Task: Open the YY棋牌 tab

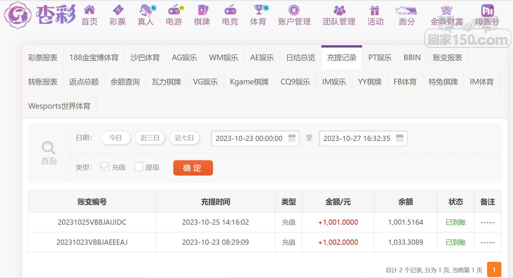Action: click(x=370, y=82)
